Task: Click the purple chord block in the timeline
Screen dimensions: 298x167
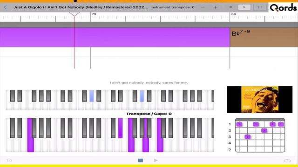Action: [x=115, y=38]
